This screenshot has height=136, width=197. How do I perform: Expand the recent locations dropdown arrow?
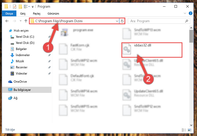click(20, 21)
